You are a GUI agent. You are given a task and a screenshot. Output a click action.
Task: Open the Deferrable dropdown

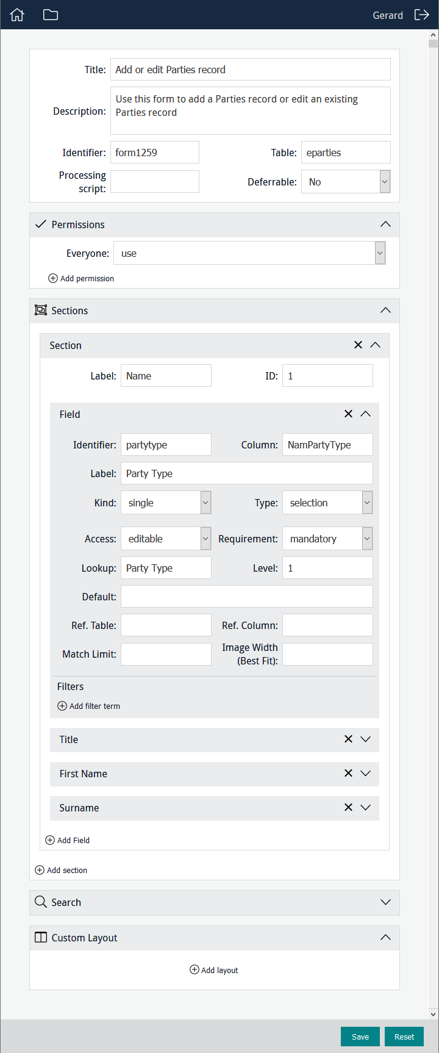[385, 182]
